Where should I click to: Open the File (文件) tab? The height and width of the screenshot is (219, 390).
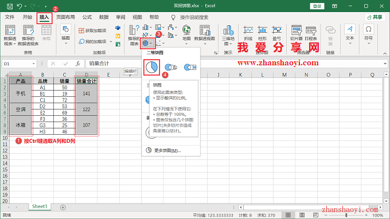click(x=10, y=17)
